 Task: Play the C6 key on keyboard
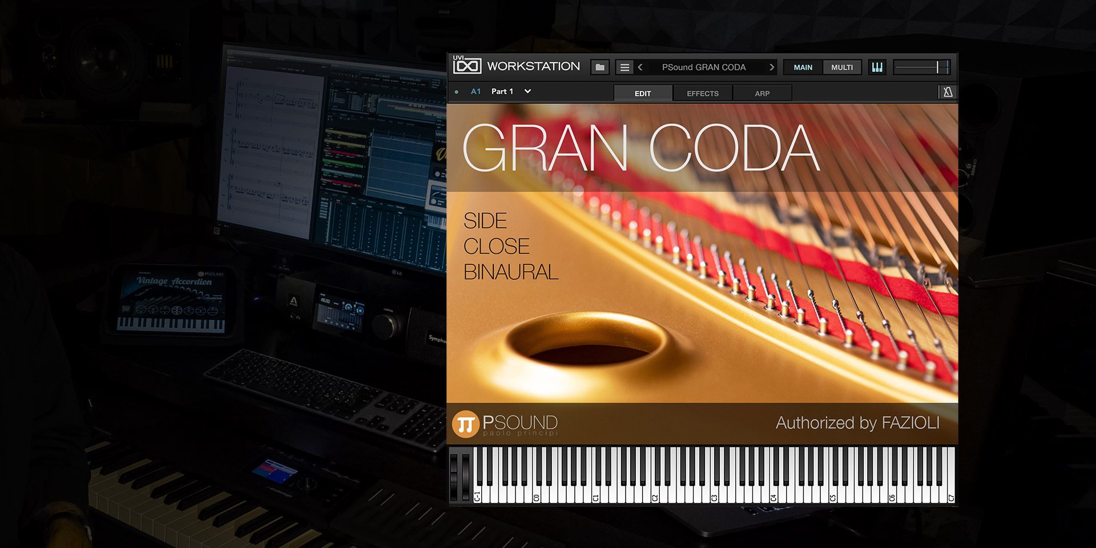point(892,495)
